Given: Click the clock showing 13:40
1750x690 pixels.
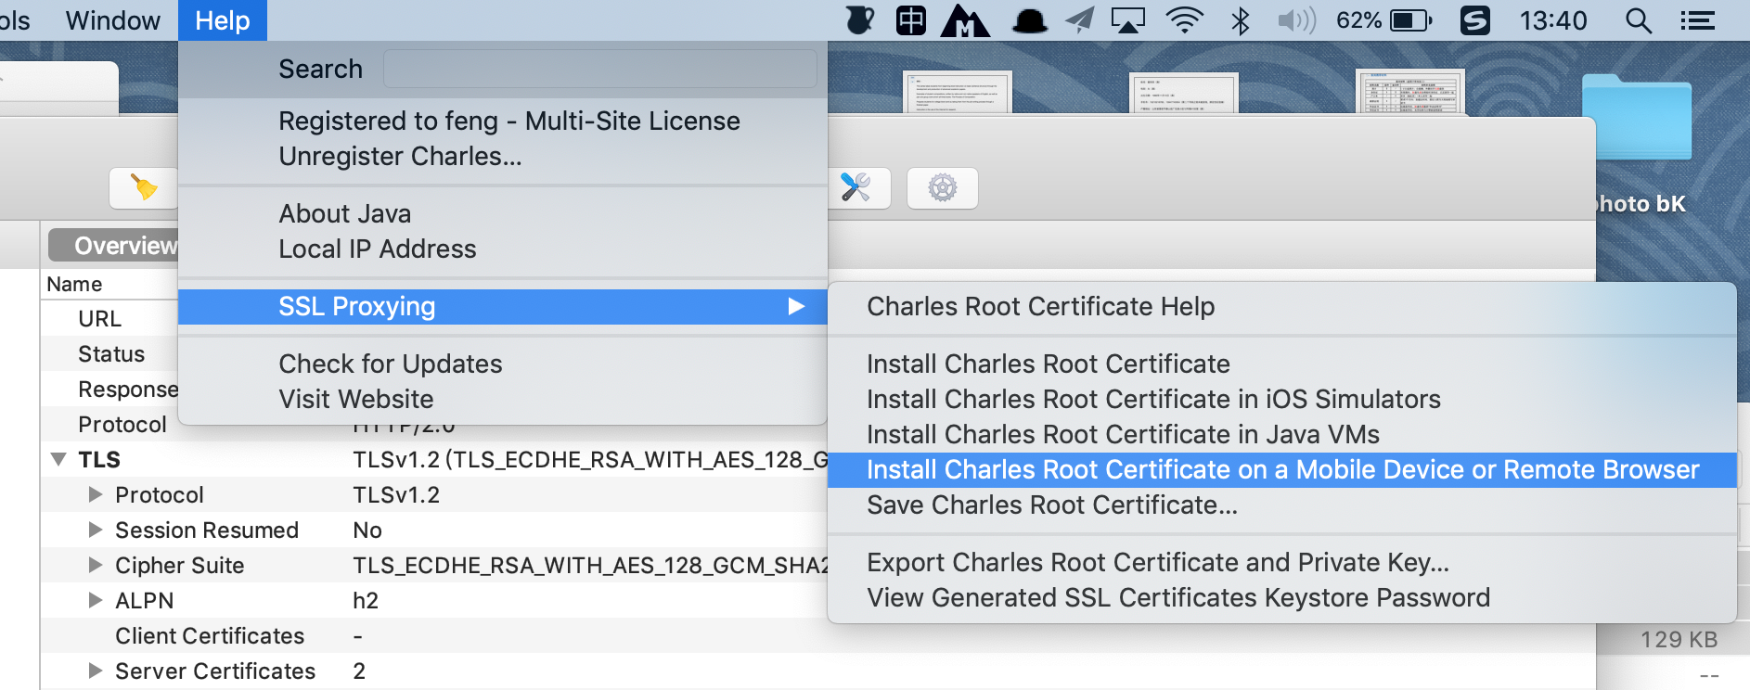Looking at the screenshot, I should (x=1552, y=20).
